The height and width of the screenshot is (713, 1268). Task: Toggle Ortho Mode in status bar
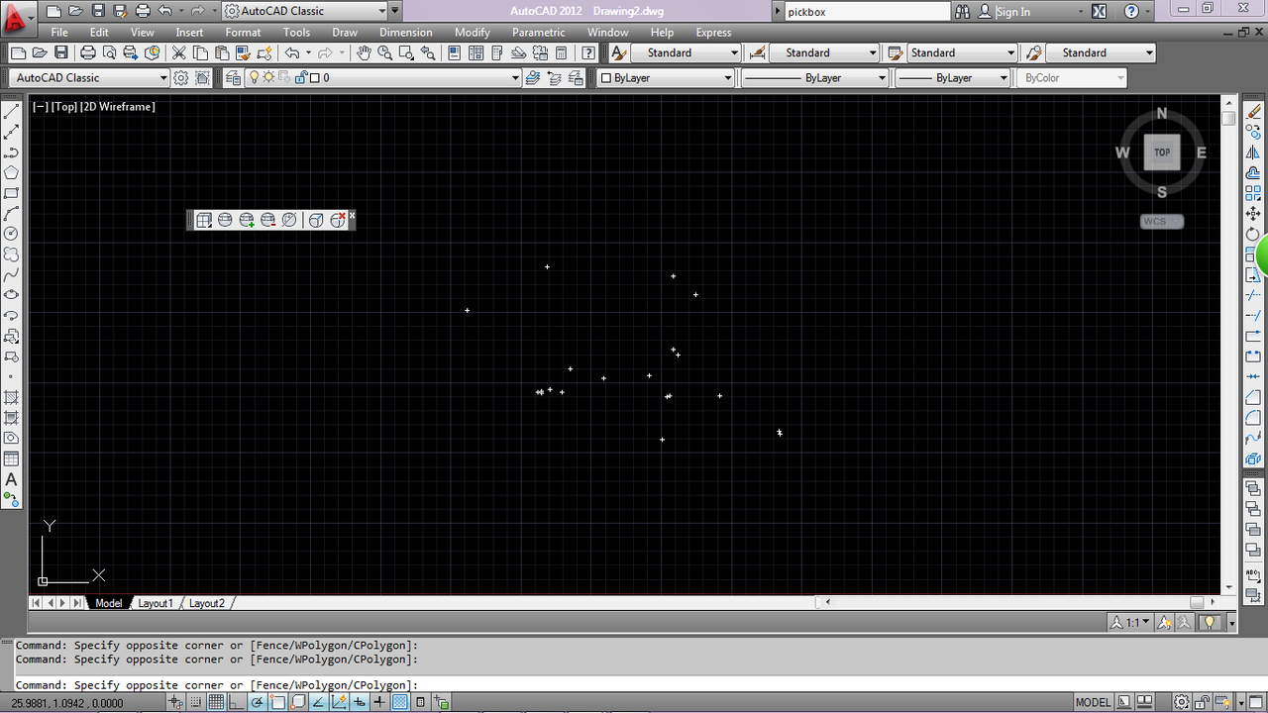(237, 703)
